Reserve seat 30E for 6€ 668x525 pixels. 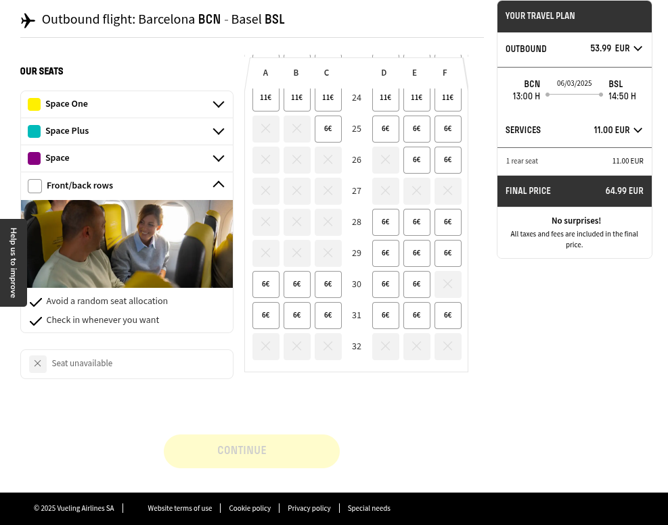coord(417,284)
